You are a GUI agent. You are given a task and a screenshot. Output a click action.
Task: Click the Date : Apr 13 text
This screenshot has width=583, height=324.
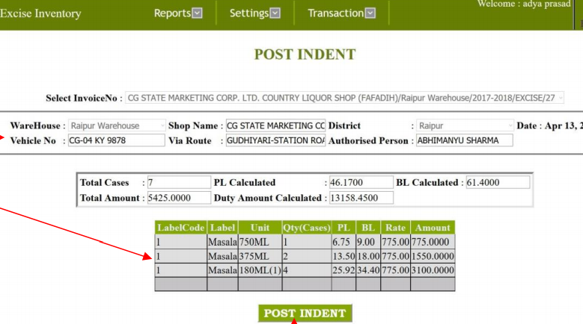549,125
